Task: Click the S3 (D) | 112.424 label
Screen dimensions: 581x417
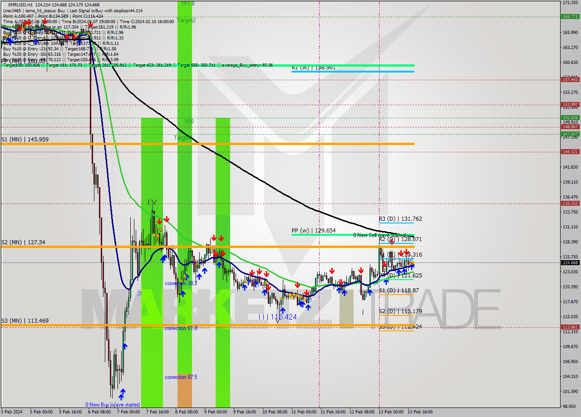Action: 401,327
